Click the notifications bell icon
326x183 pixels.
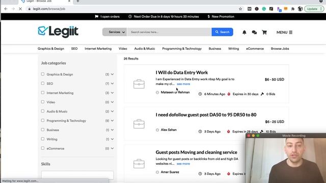(x=244, y=33)
